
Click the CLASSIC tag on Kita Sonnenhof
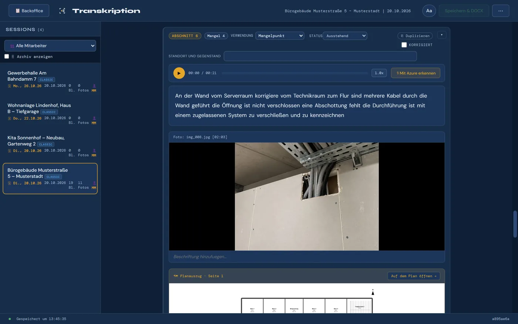pyautogui.click(x=46, y=144)
